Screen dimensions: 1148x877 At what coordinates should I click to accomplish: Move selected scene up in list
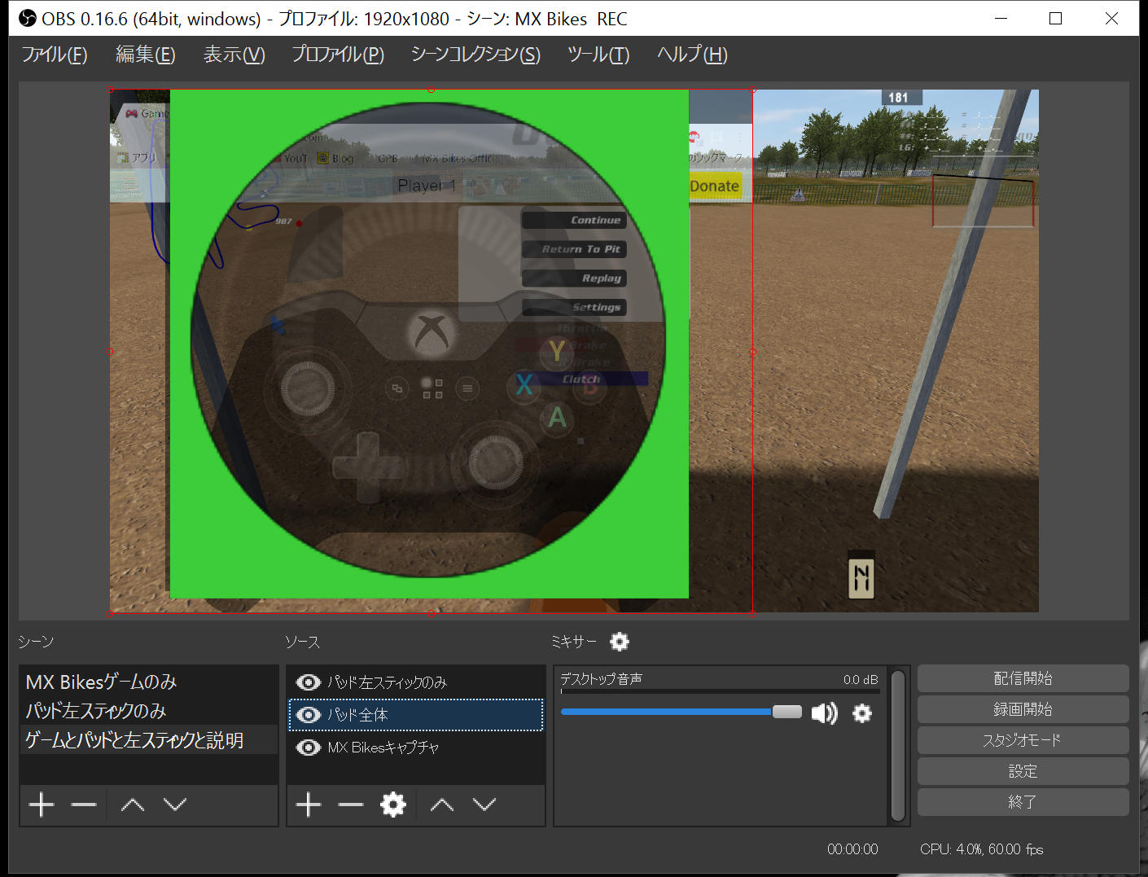pos(133,805)
